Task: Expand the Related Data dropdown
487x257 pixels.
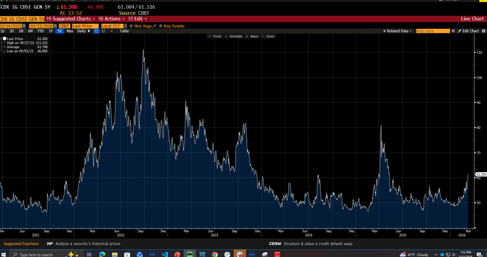Action: [398, 31]
